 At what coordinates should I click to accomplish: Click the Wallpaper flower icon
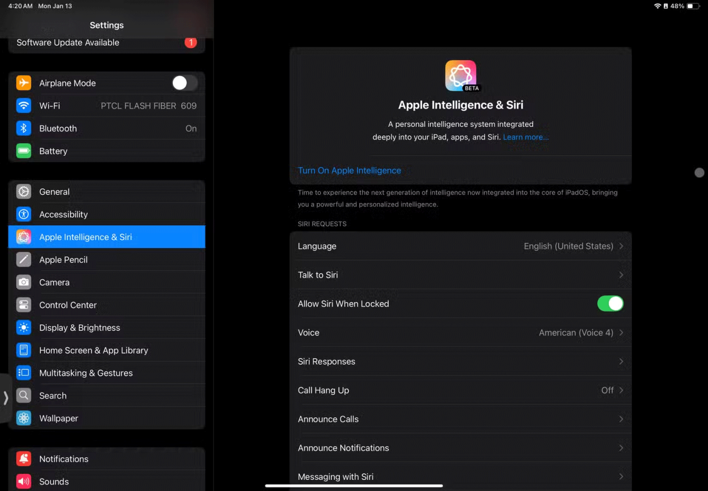[24, 418]
